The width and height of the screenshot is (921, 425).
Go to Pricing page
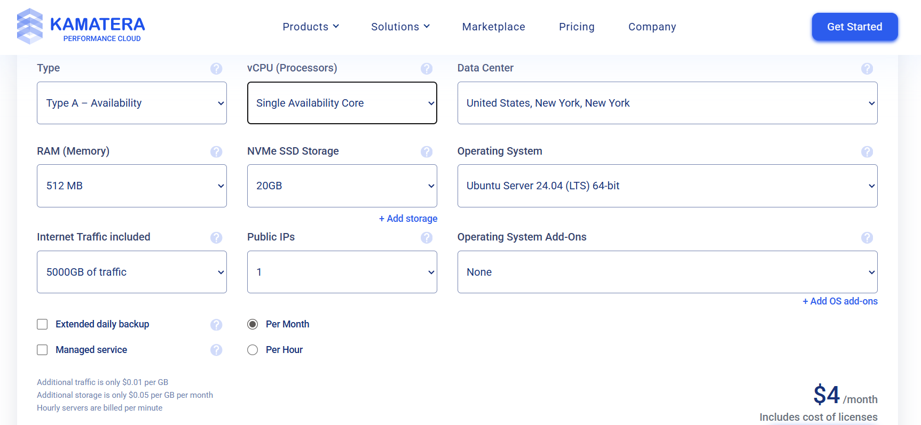pyautogui.click(x=577, y=27)
